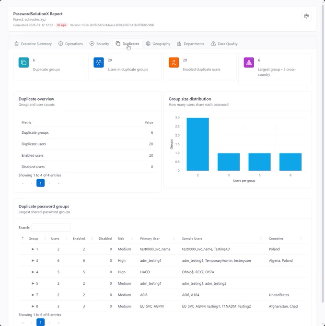The height and width of the screenshot is (326, 325).
Task: Click first-page arrow in Duplicate overview pagination
Action: pos(23,183)
